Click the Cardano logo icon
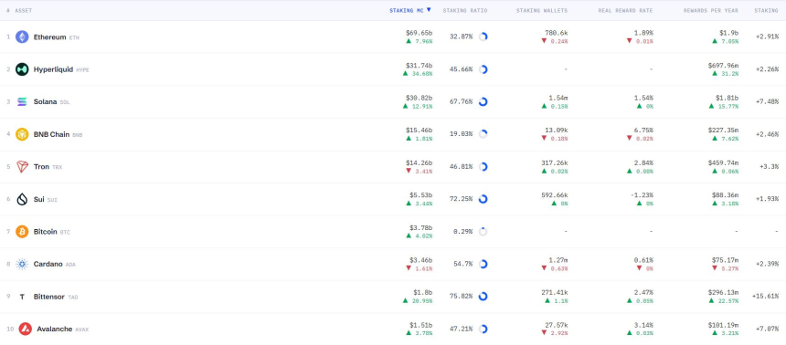The height and width of the screenshot is (345, 786). click(x=22, y=264)
